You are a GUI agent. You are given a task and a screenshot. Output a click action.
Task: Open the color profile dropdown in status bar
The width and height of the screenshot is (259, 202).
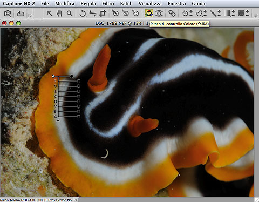[x=76, y=200]
